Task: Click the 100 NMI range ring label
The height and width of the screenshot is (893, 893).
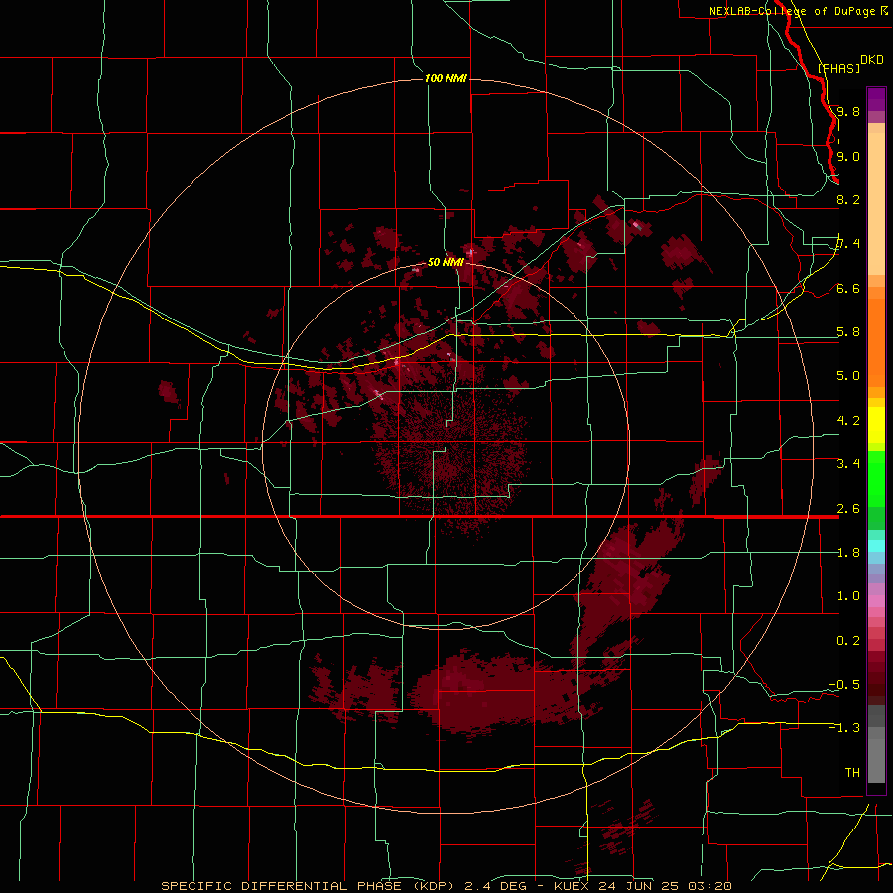Action: 446,78
